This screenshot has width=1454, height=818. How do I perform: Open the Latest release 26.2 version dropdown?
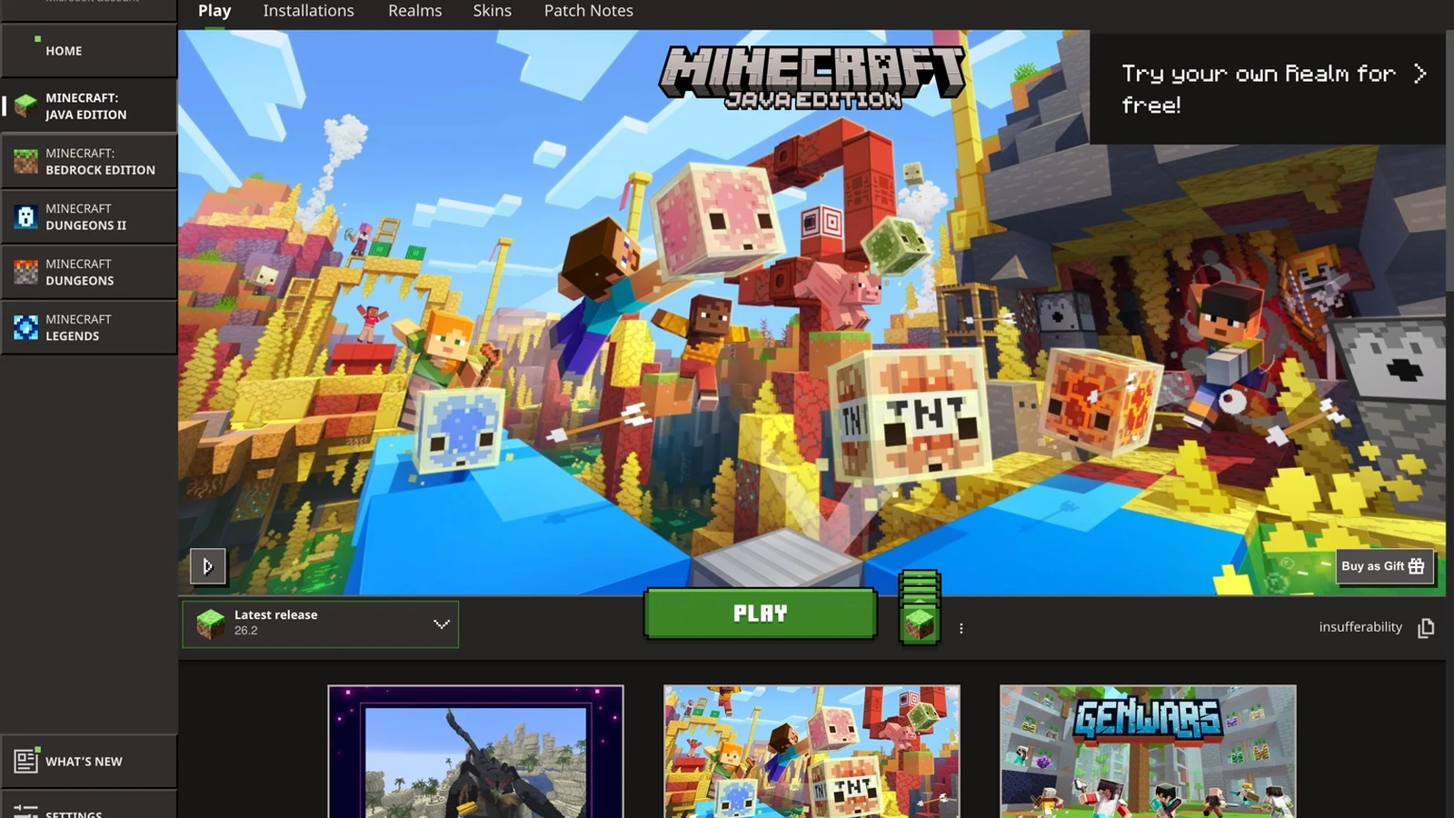click(x=320, y=623)
